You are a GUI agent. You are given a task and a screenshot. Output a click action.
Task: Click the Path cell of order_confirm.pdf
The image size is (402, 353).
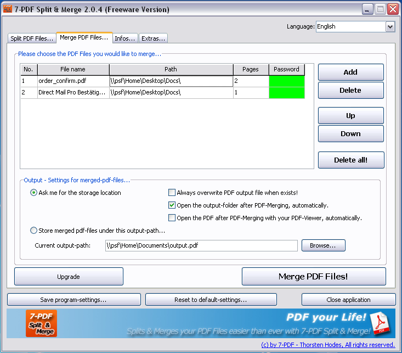click(x=171, y=81)
